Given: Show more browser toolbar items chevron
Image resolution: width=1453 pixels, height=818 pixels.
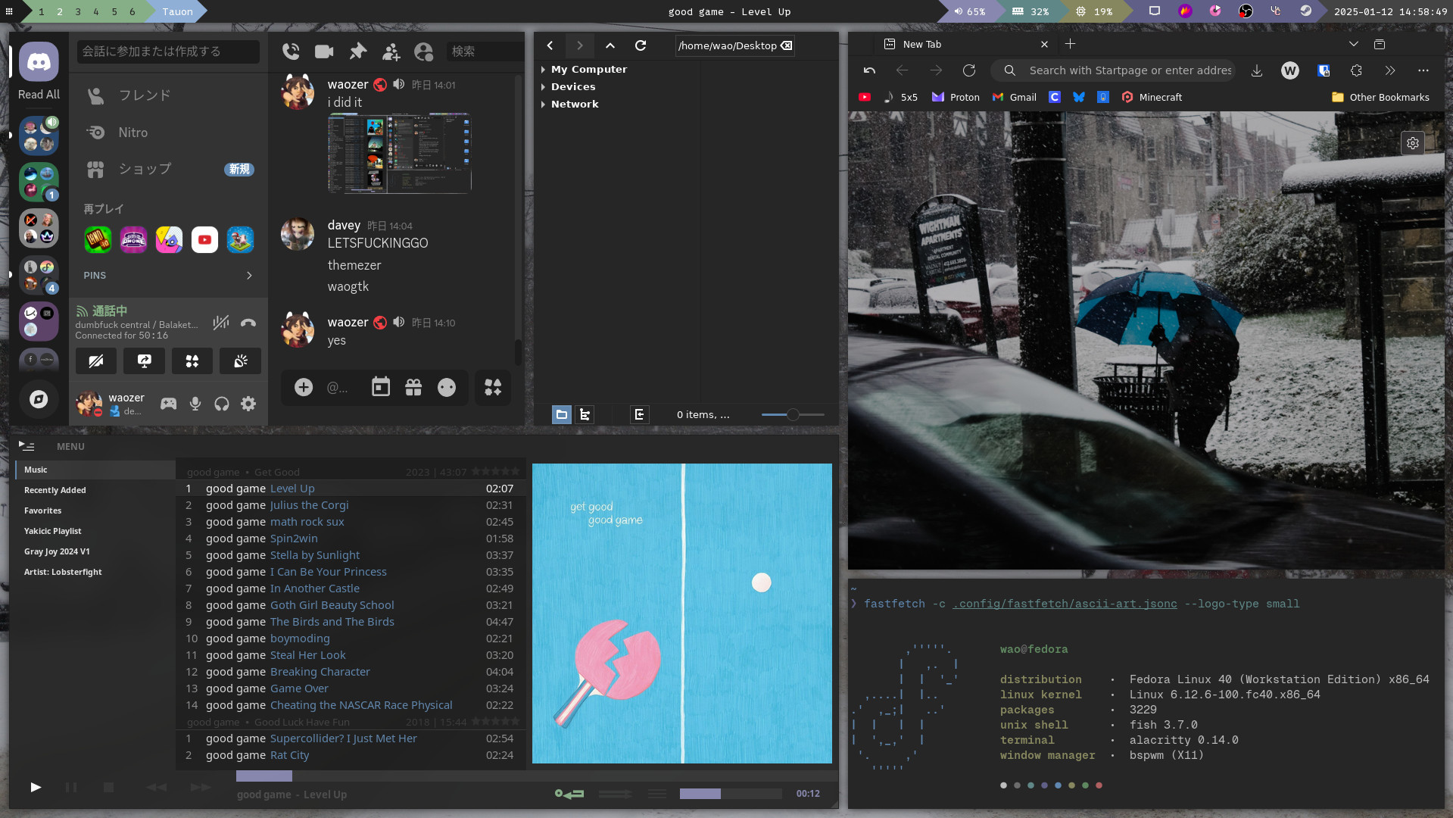Looking at the screenshot, I should click(1390, 70).
